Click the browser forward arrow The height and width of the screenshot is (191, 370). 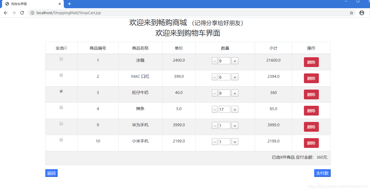14,13
